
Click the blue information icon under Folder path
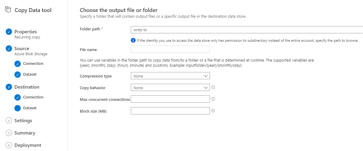[133, 40]
